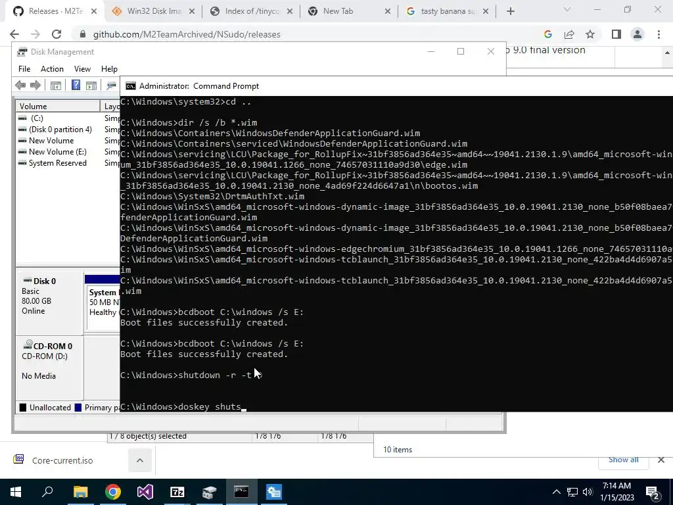
Task: Select the System Reserved volume row
Action: (68, 163)
